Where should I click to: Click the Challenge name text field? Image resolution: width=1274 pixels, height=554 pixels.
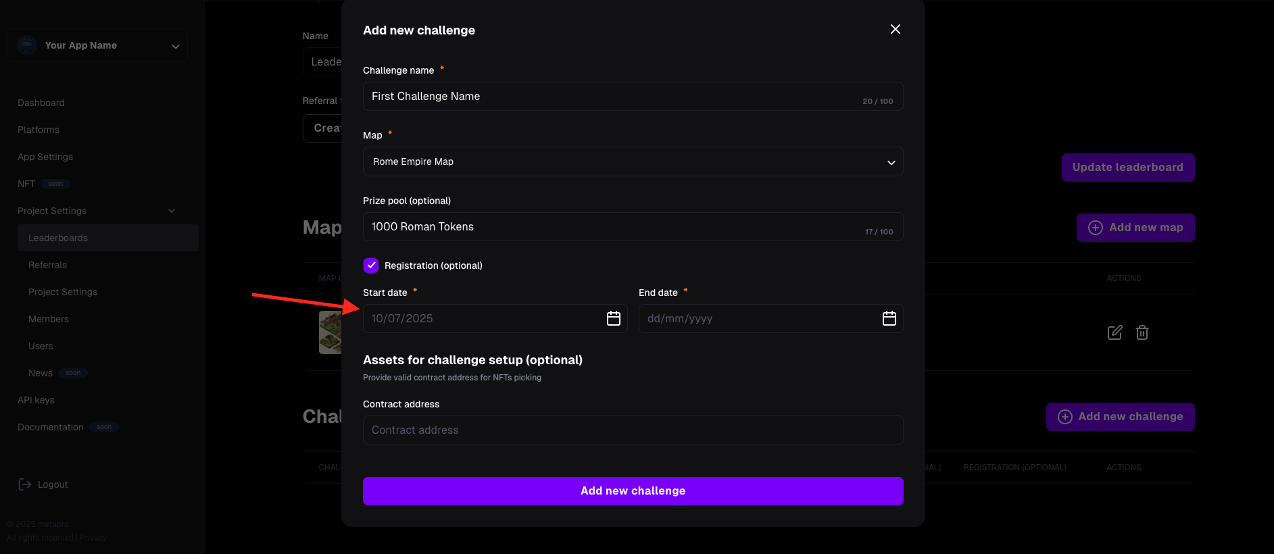click(x=633, y=97)
